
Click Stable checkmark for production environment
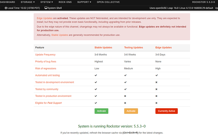pos(96,96)
